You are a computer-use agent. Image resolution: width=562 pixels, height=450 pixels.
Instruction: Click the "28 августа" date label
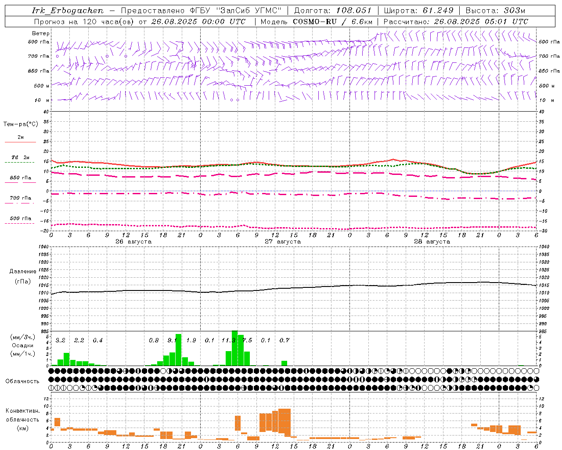point(432,242)
